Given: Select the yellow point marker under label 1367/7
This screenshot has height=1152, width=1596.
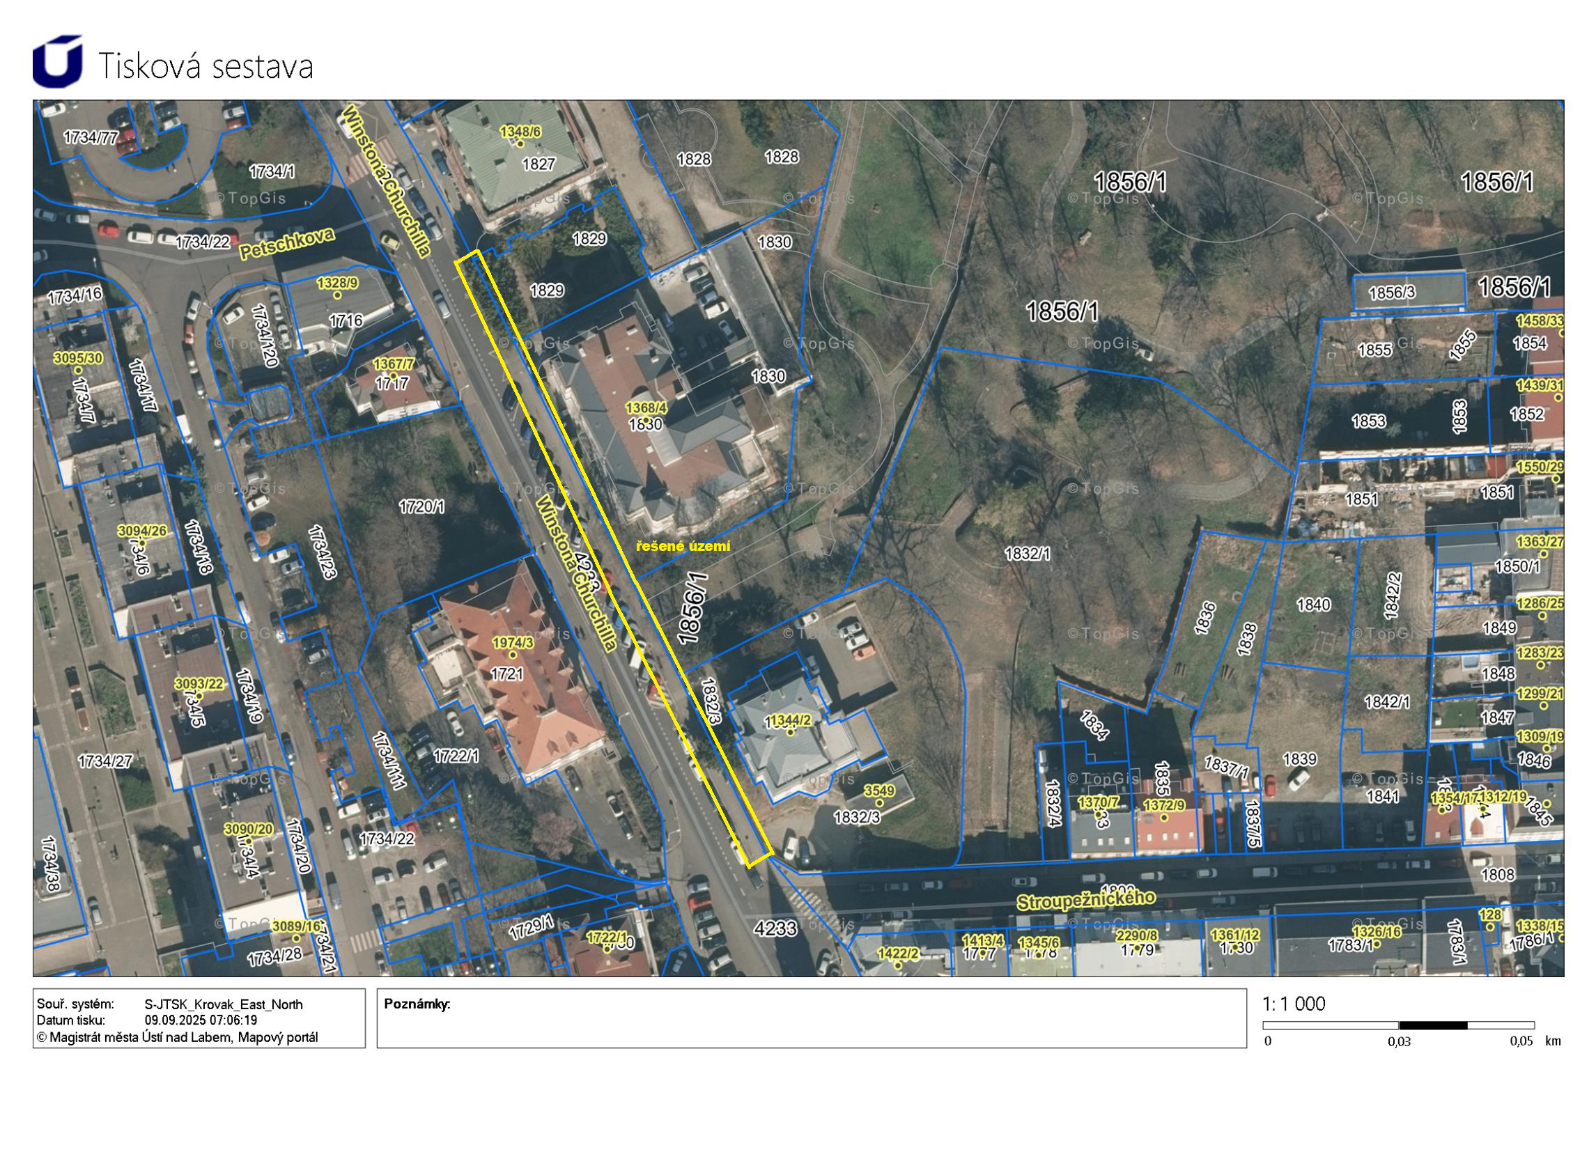Looking at the screenshot, I should pyautogui.click(x=394, y=376).
